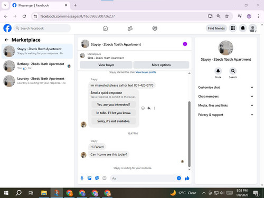Image resolution: width=264 pixels, height=198 pixels.
Task: Click the Facebook logo icon
Action: coord(7,28)
